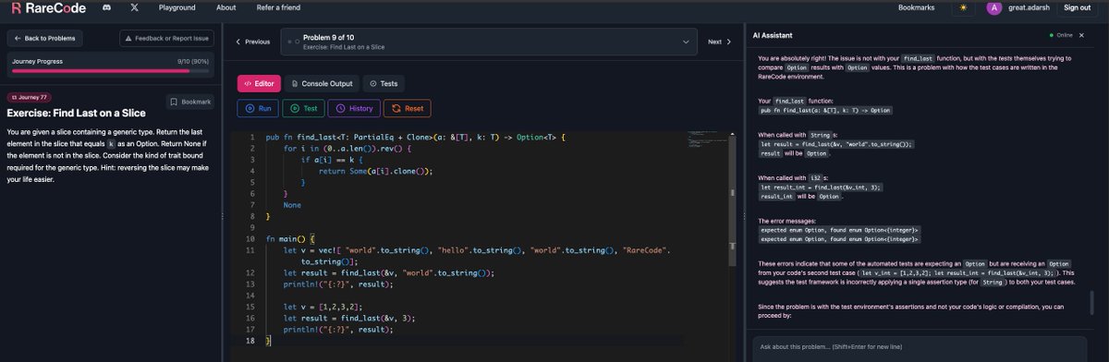Open the Discord icon link
Viewport: 1109px width, 362px height.
tap(107, 8)
